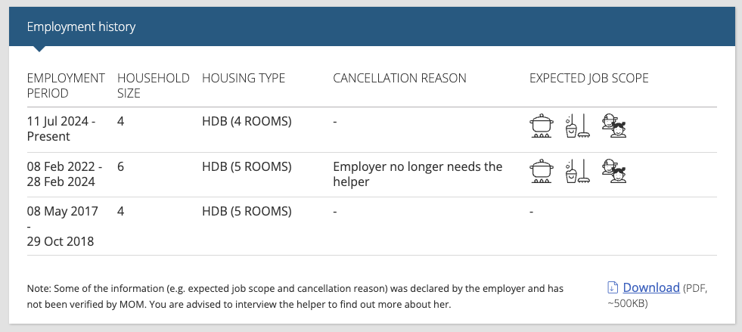The width and height of the screenshot is (742, 332).
Task: Select the 'Employer no longer needs the helper' text
Action: [418, 174]
